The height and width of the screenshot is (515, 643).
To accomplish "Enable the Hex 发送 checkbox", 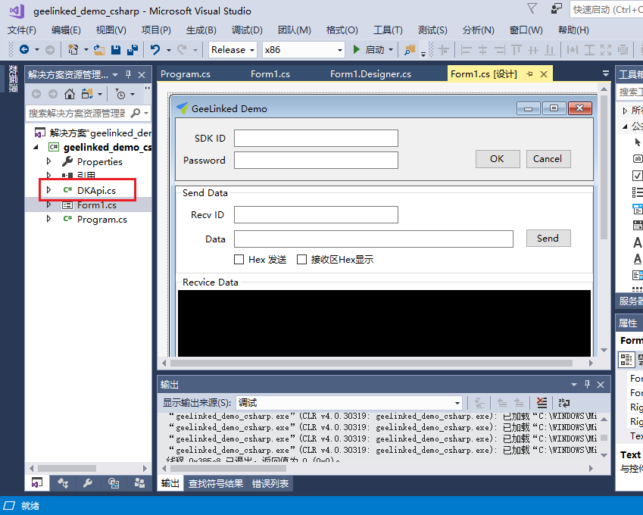I will [x=239, y=260].
